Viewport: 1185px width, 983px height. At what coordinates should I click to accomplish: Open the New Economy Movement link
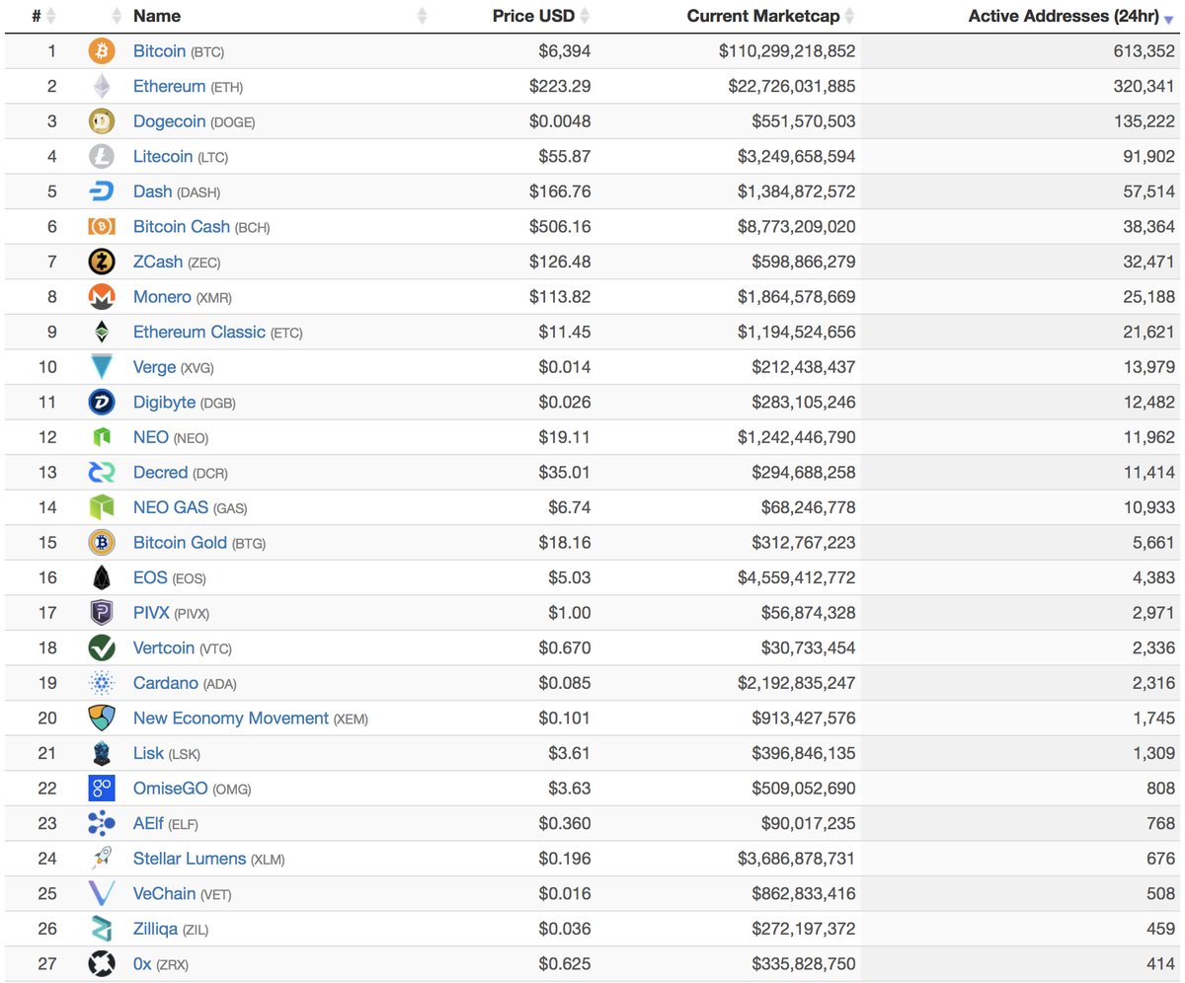click(231, 718)
